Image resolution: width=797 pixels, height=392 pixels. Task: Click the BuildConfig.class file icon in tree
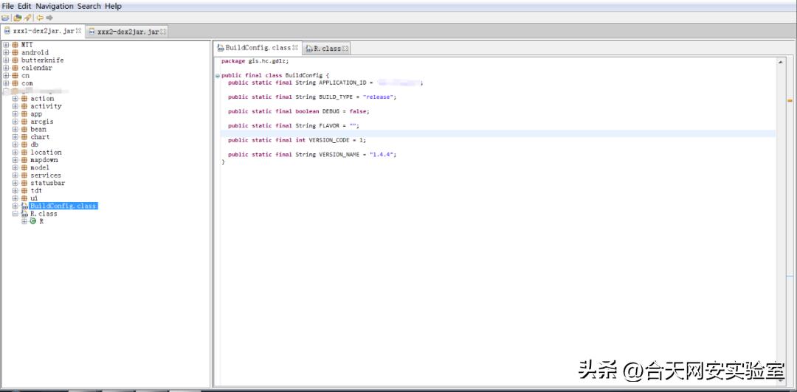(24, 206)
